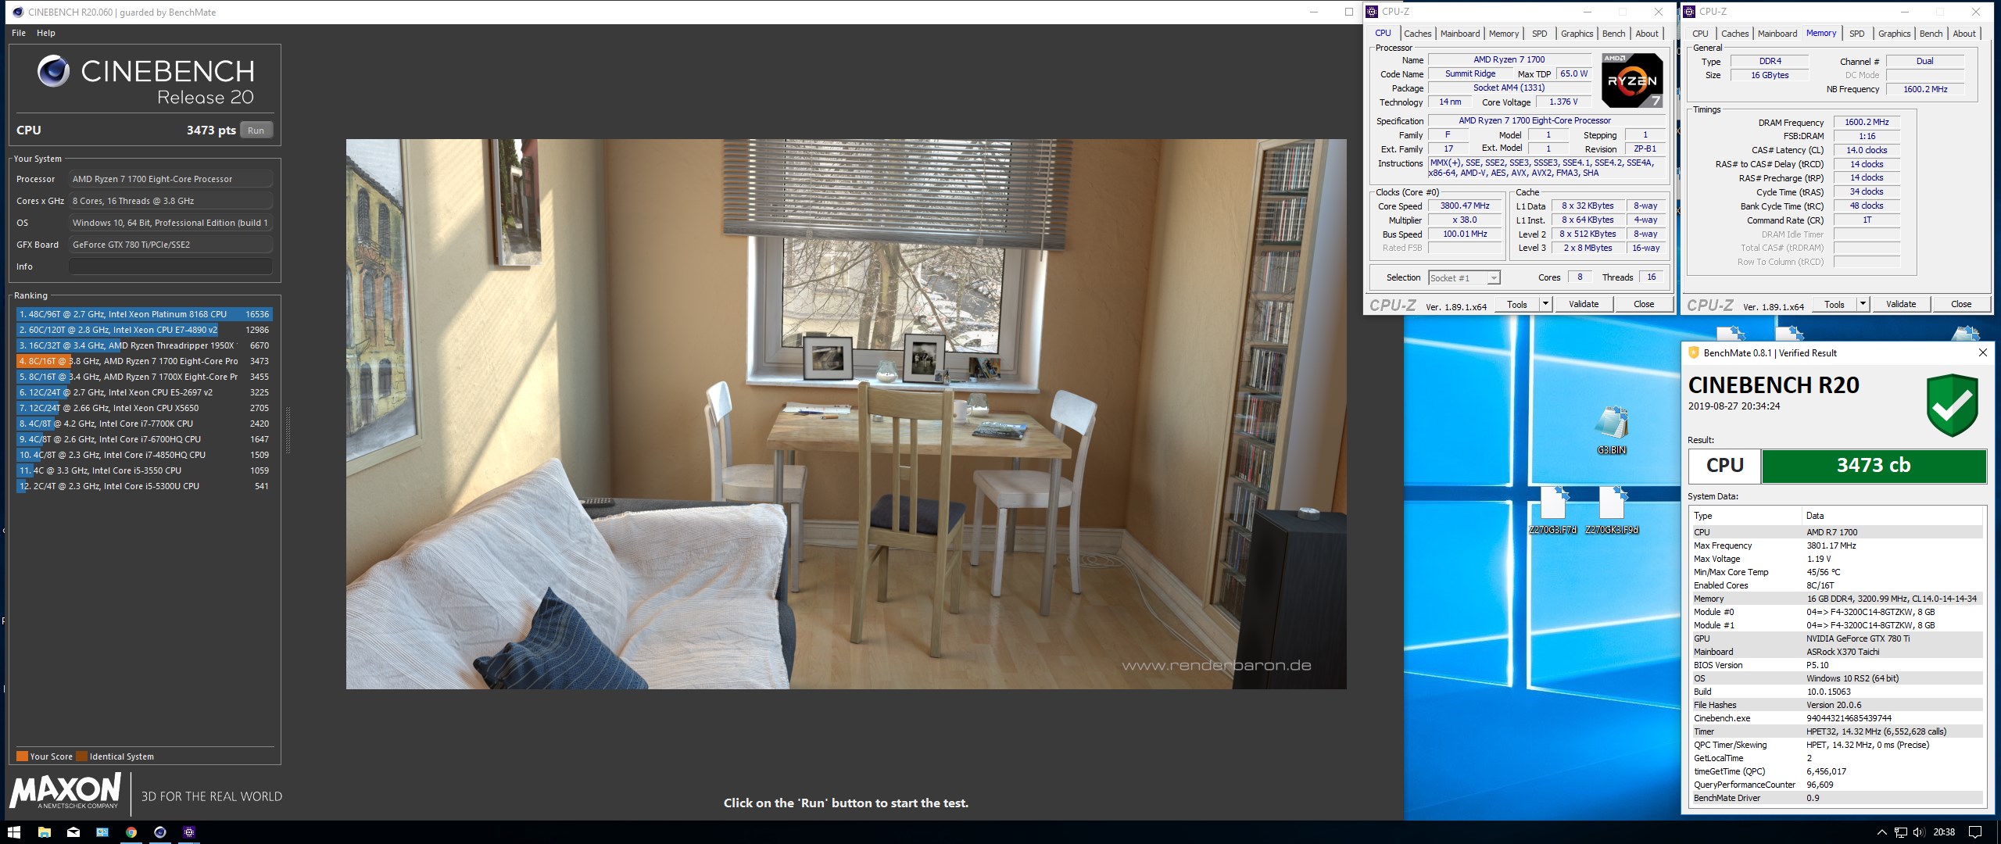
Task: Select Xeon Platinum 8168 ranking entry
Action: (x=145, y=314)
